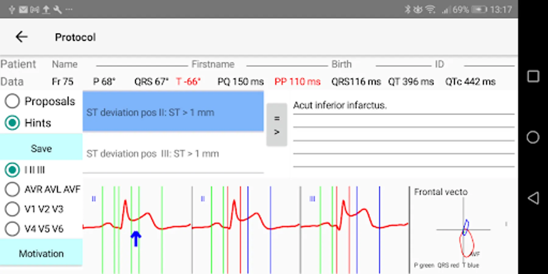
Task: Select the AVR AVL AVF leads option
Action: coord(12,189)
